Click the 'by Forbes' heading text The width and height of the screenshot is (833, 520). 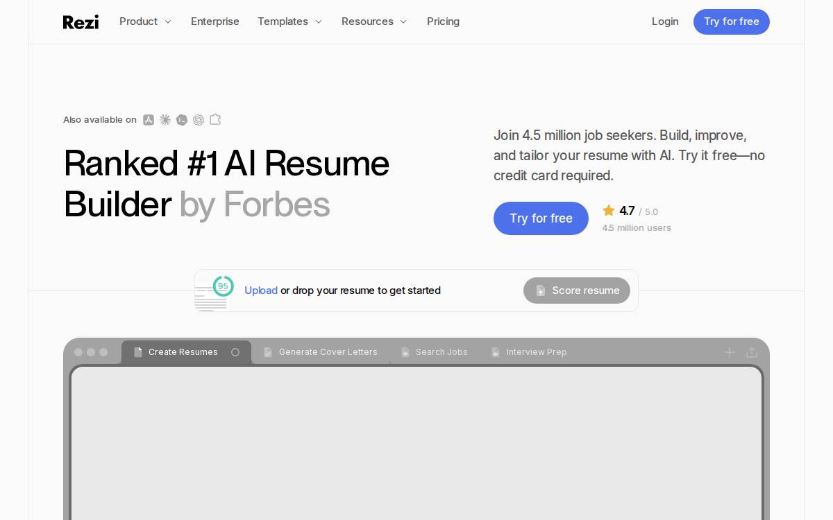(x=254, y=205)
